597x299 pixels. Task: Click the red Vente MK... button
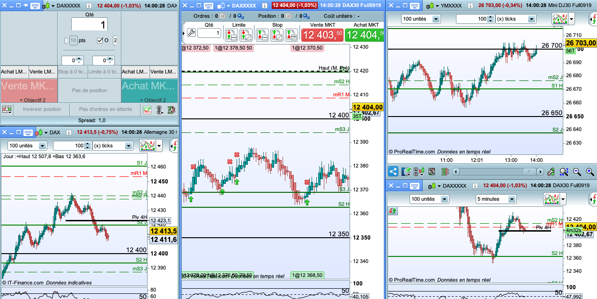[29, 91]
